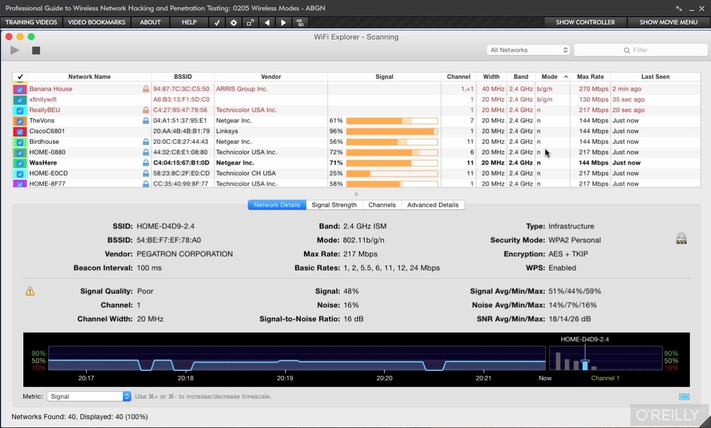Screen dimensions: 711x428
Task: Click the HOME-E0CD signal strength bar
Action: (x=392, y=174)
